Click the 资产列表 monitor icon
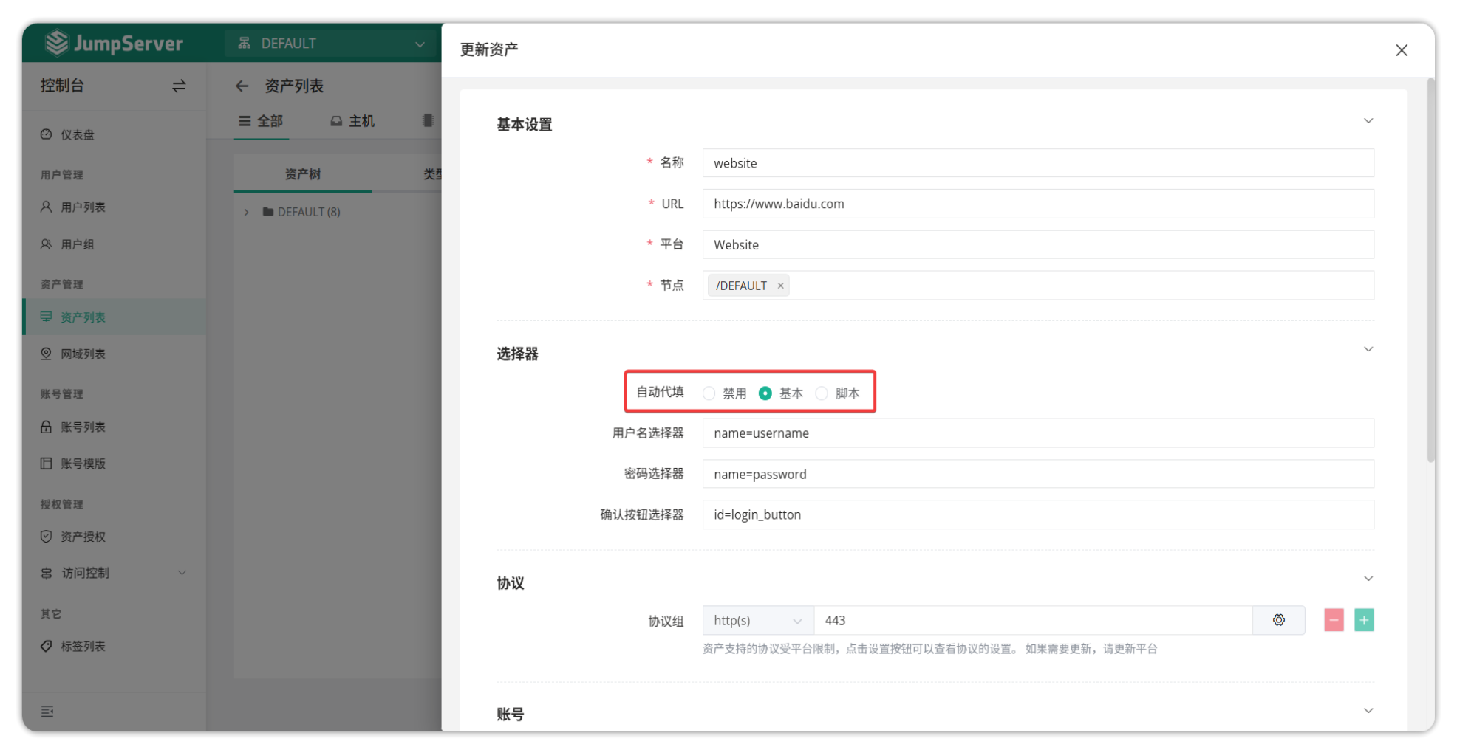Screen dimensions: 1457x747 click(x=47, y=317)
